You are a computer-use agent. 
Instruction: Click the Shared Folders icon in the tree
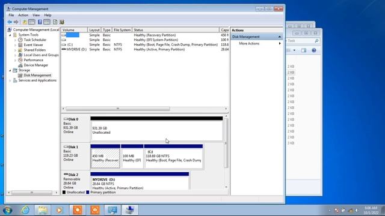[20, 50]
